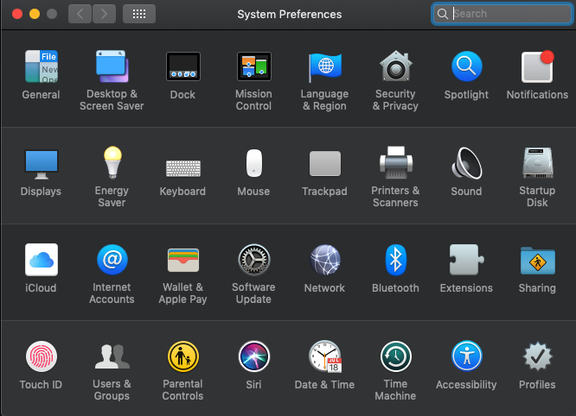Open Profiles checkmark badge icon
The image size is (576, 416).
click(x=537, y=356)
